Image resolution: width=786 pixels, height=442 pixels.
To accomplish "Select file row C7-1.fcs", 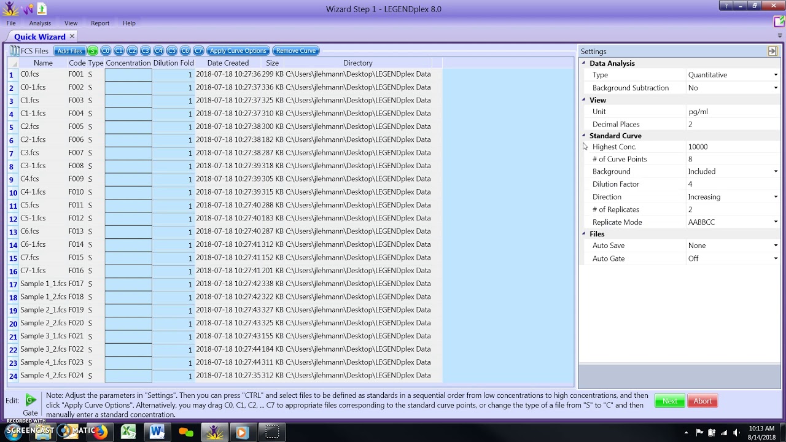I will [x=225, y=271].
